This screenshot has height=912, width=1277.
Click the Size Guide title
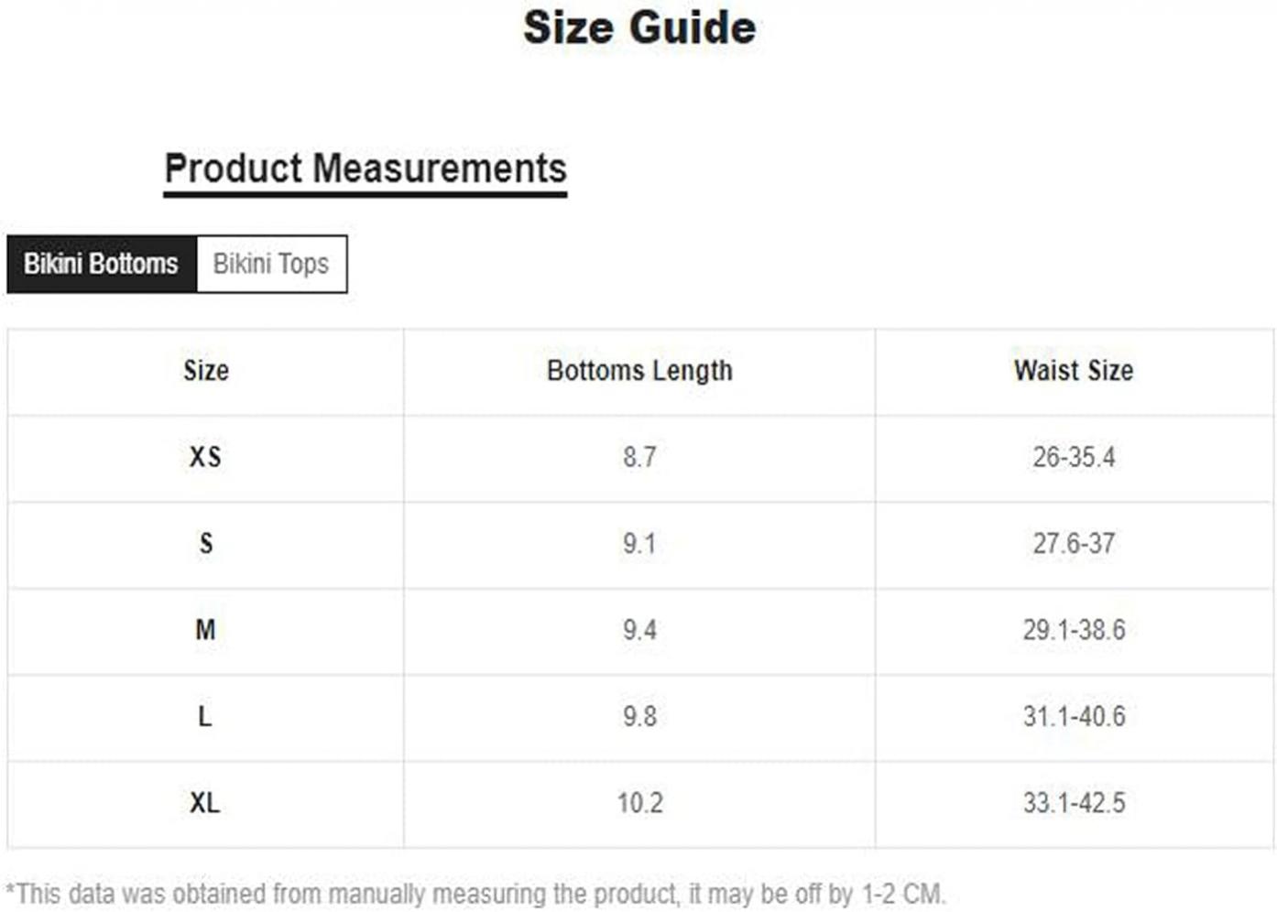[639, 27]
